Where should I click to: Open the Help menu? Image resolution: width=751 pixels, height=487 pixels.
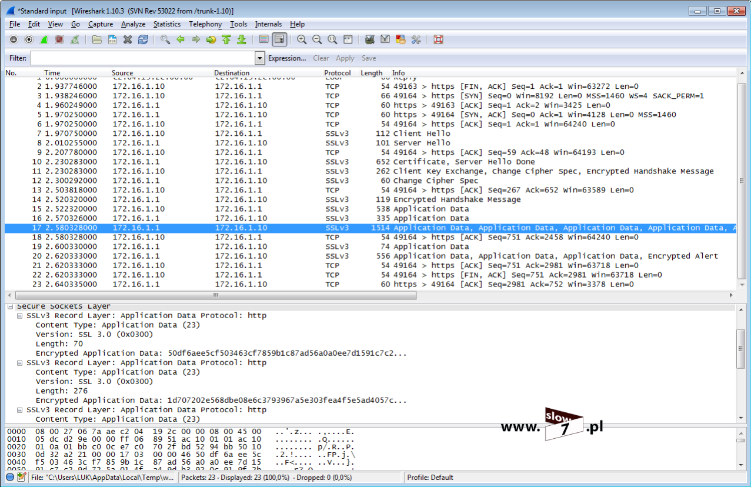pos(298,24)
